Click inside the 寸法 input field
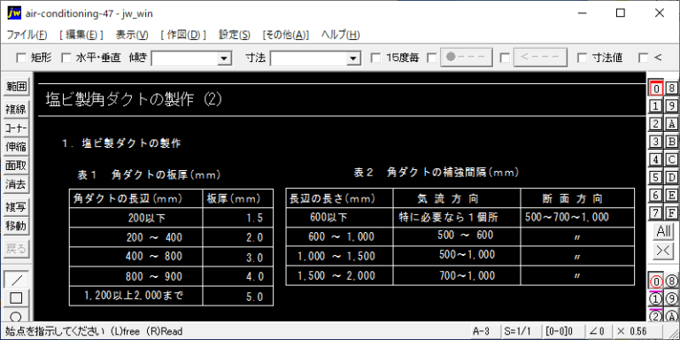The height and width of the screenshot is (340, 680). [308, 58]
